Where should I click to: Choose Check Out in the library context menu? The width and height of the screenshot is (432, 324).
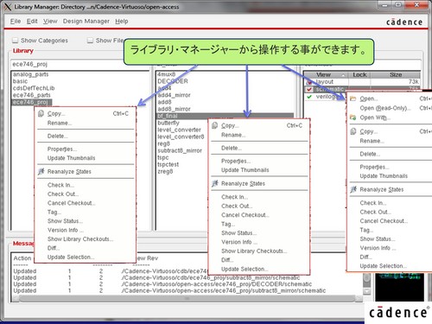coord(63,194)
